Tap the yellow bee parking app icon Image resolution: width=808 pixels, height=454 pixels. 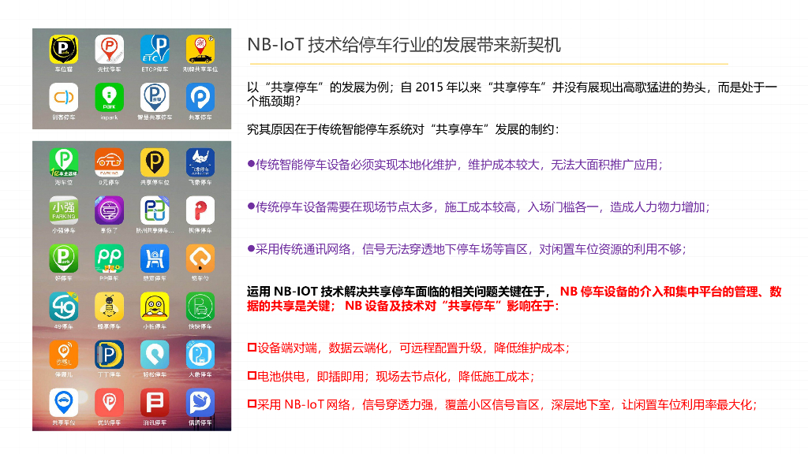point(109,307)
